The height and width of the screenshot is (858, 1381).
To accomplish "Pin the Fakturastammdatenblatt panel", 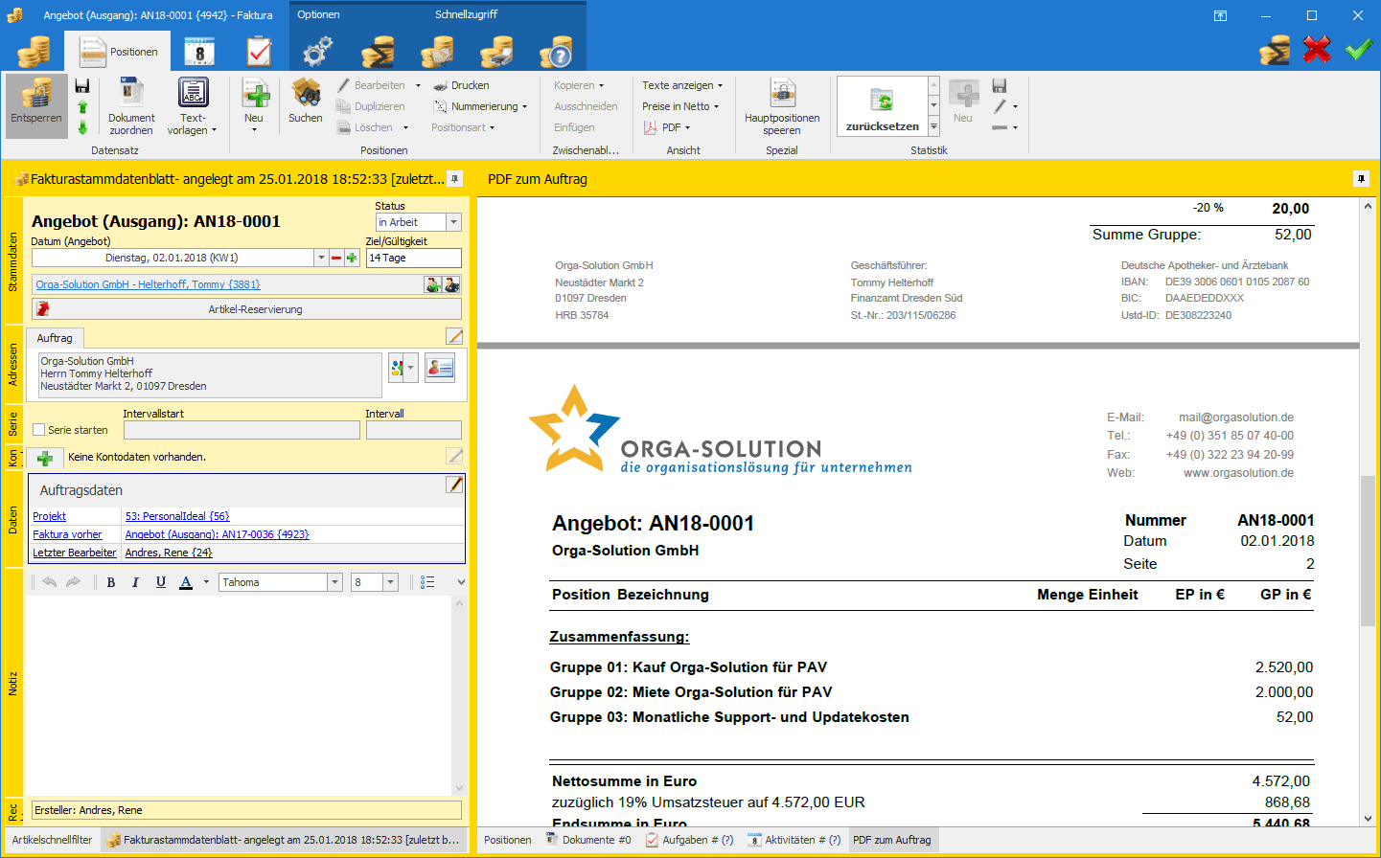I will [x=455, y=179].
